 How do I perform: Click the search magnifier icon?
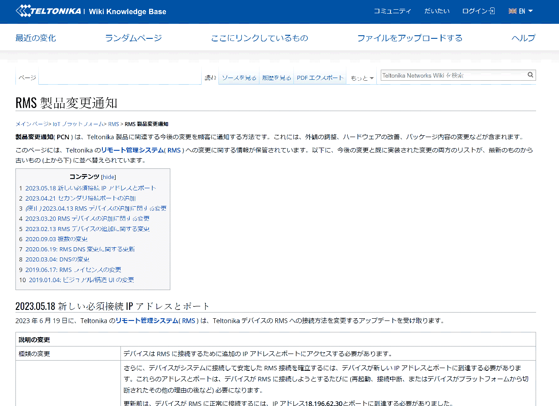click(x=531, y=75)
